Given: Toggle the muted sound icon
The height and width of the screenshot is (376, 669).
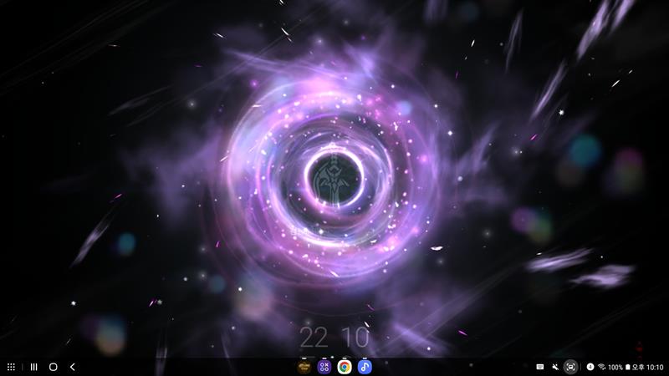Looking at the screenshot, I should (555, 367).
